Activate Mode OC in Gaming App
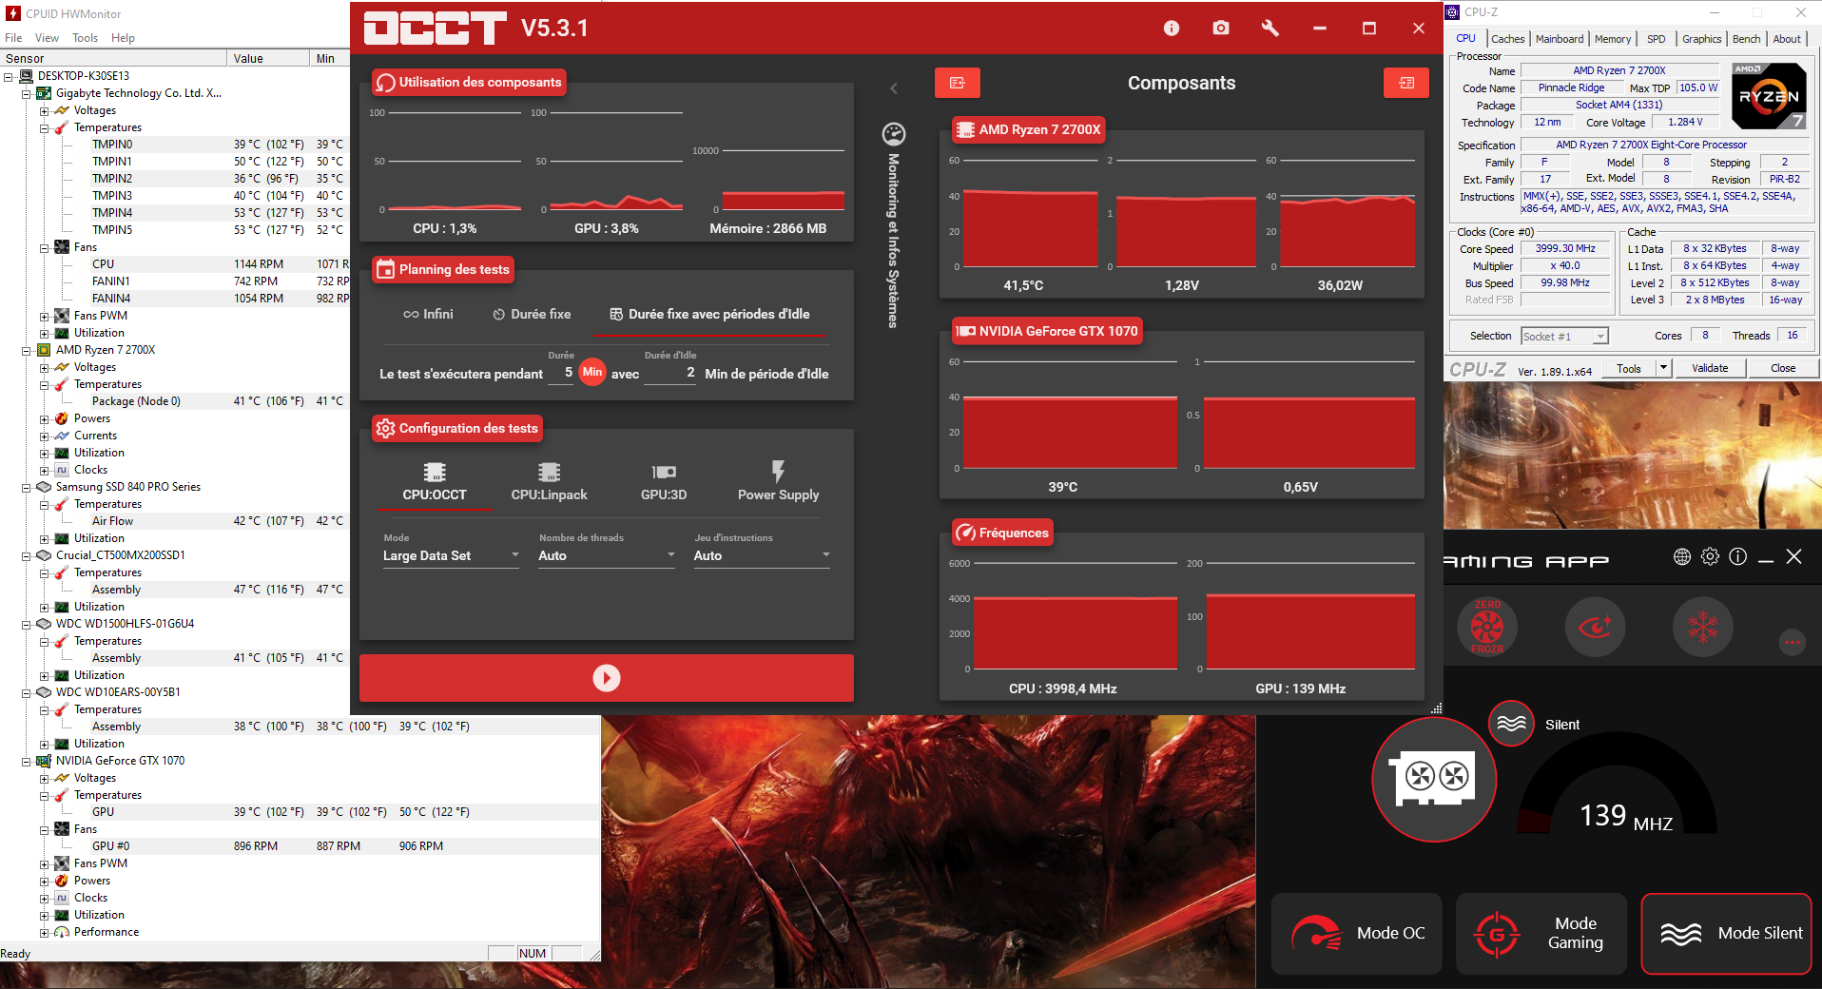 (x=1357, y=934)
